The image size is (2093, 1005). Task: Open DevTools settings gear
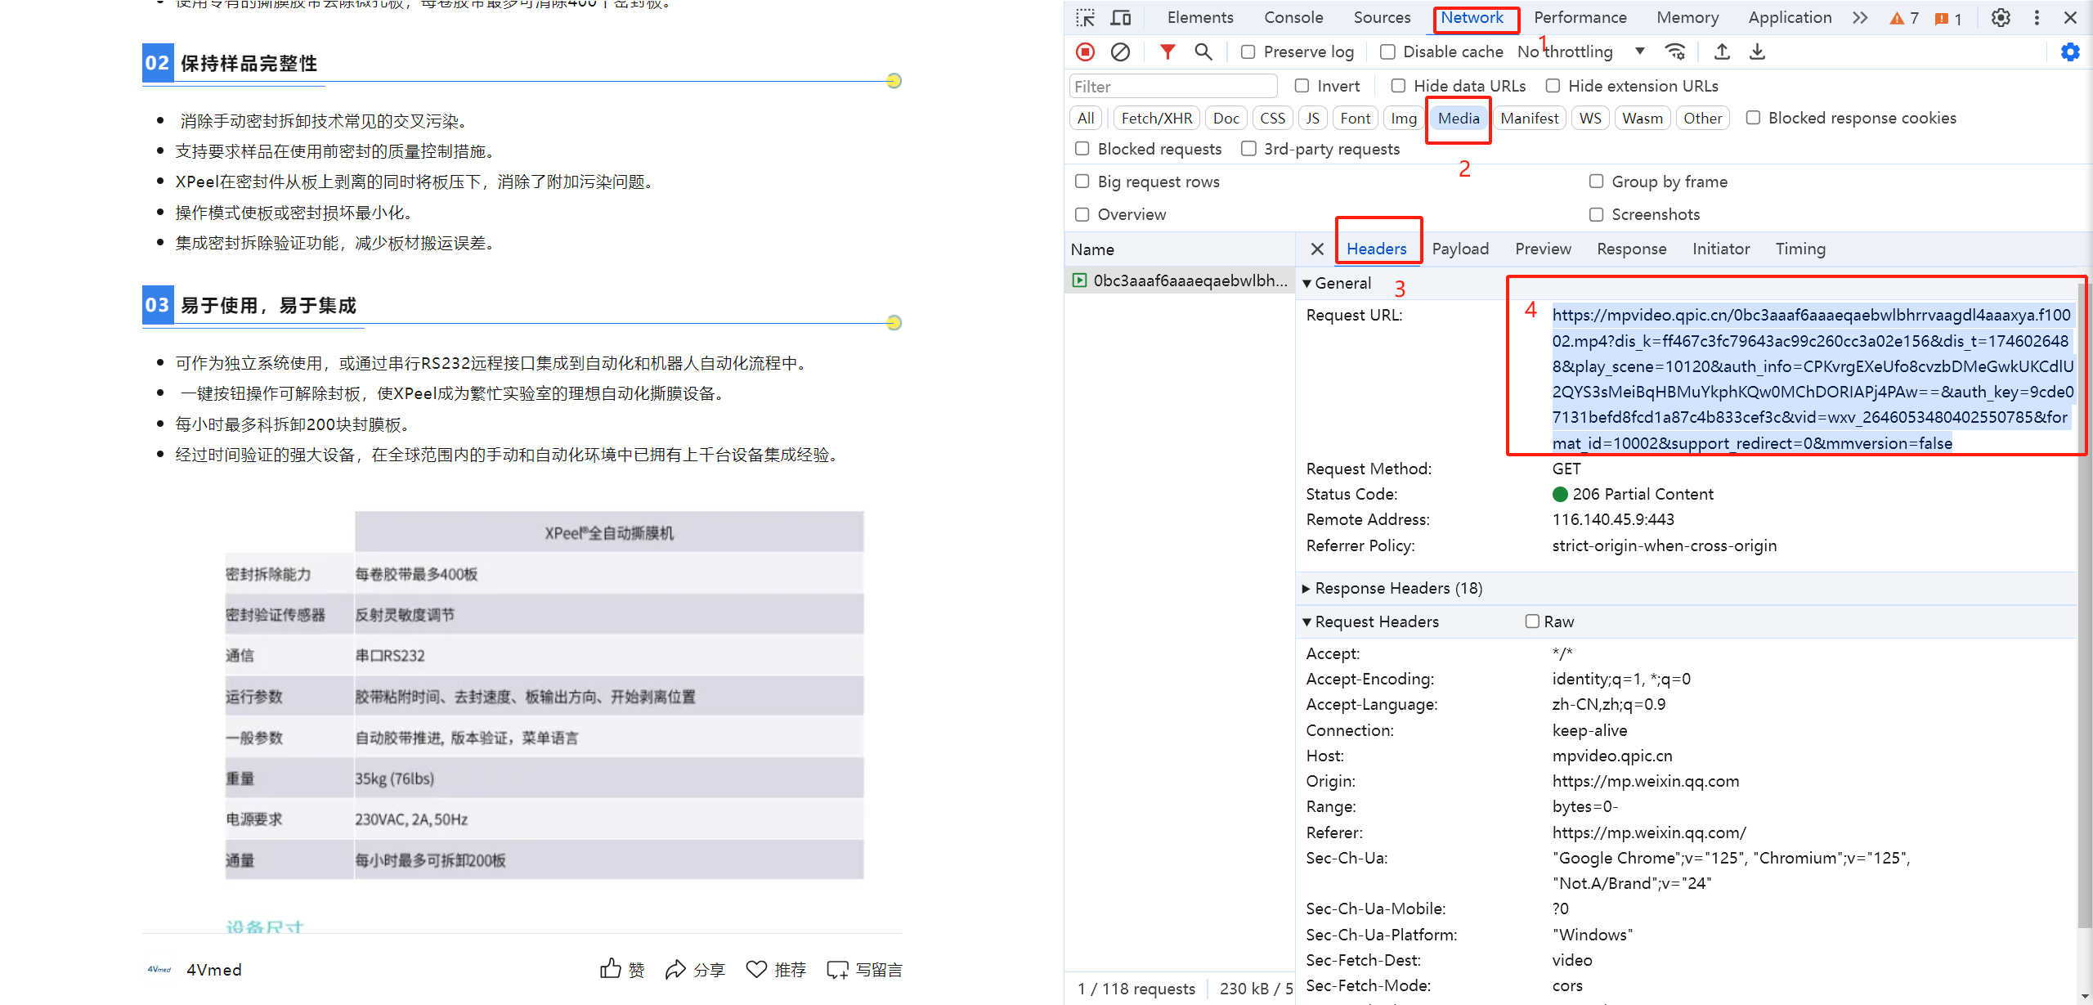click(2001, 18)
